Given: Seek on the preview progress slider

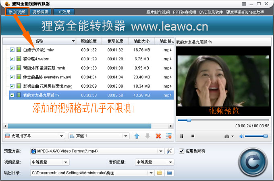Looking at the screenshot, I should tap(223, 120).
